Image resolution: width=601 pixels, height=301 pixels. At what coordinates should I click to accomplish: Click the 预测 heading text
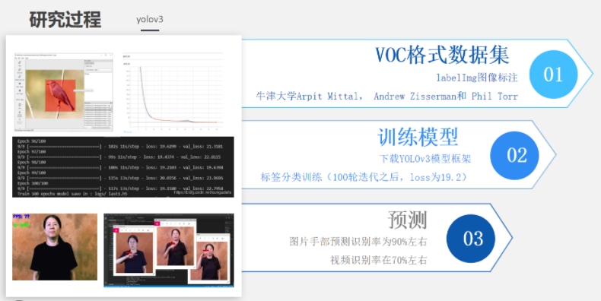[408, 220]
